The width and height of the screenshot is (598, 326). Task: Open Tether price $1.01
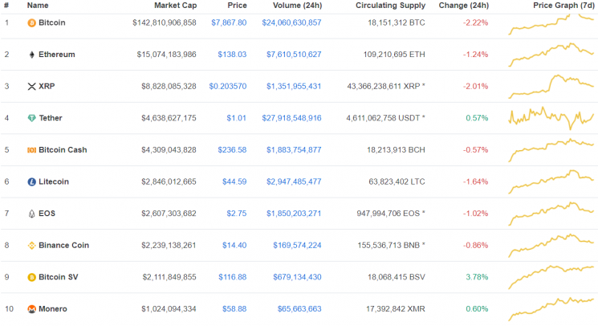point(237,118)
